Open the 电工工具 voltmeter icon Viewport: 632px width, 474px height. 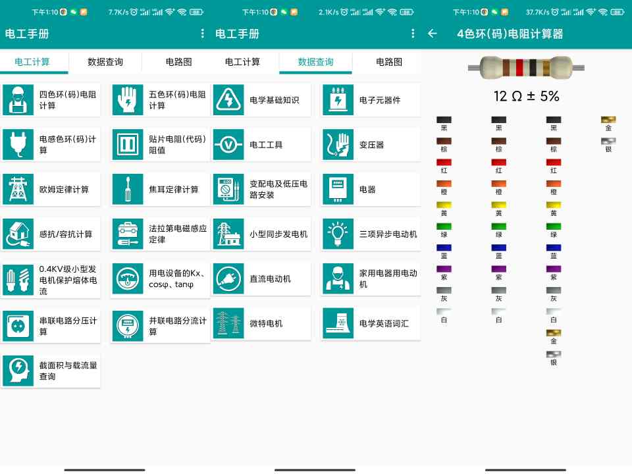coord(228,145)
